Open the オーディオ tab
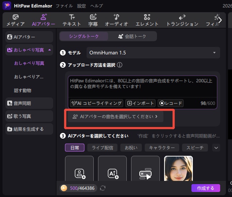This screenshot has height=197, width=232. (116, 20)
